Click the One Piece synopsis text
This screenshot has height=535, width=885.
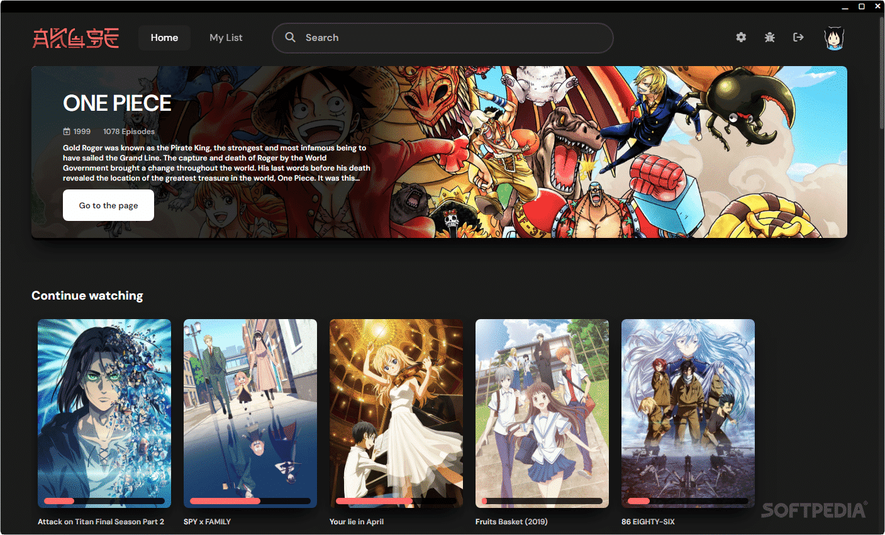[x=216, y=163]
